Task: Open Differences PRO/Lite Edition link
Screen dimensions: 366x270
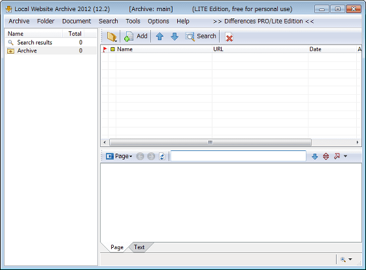Action: click(263, 22)
